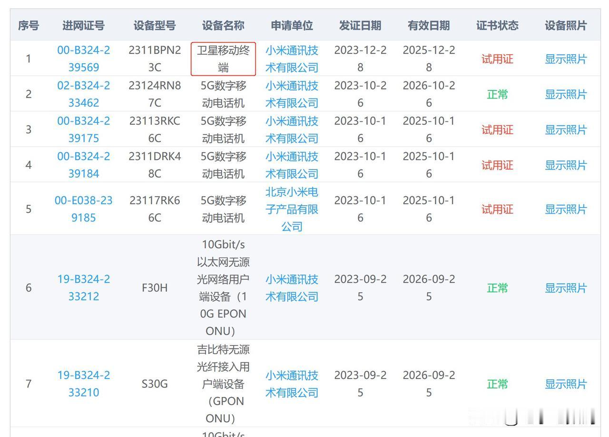Open certificate link 19-B324-233210
609x437 pixels.
click(x=84, y=384)
